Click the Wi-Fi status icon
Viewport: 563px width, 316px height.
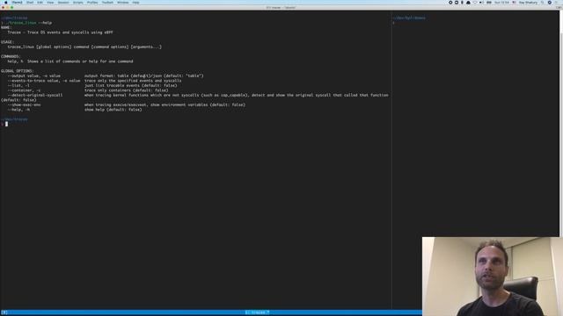click(x=475, y=2)
